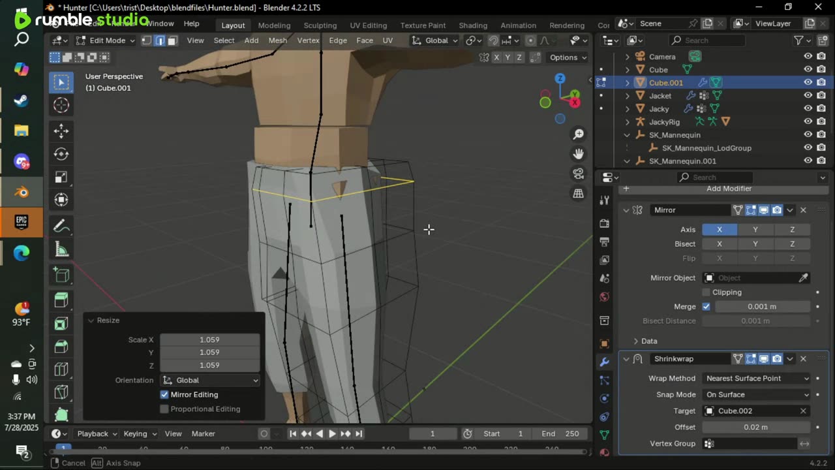Enable the Mirror Y axis button

755,229
